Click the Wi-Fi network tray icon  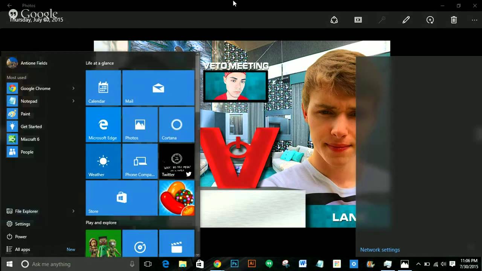click(x=436, y=264)
